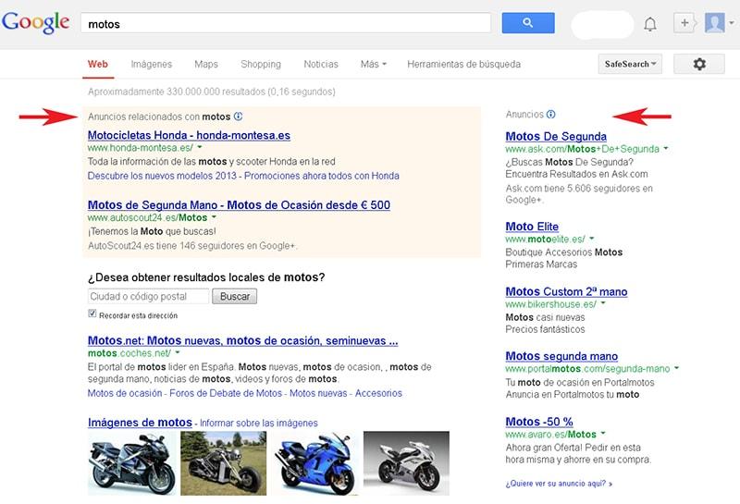
Task: Click the blue magnifier search button
Action: coord(528,22)
